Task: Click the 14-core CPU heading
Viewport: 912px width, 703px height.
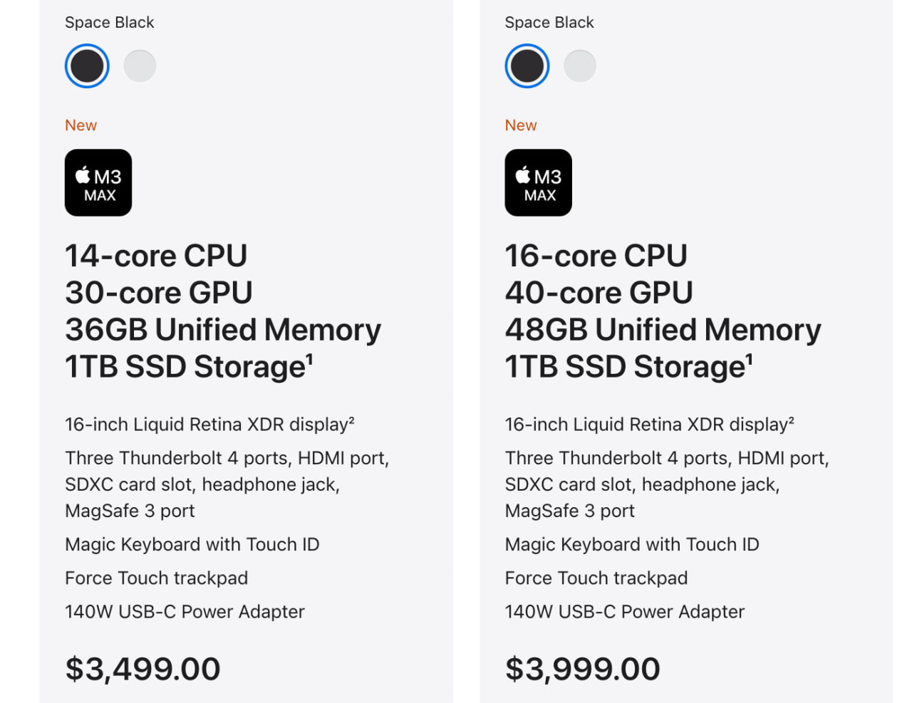Action: [156, 256]
